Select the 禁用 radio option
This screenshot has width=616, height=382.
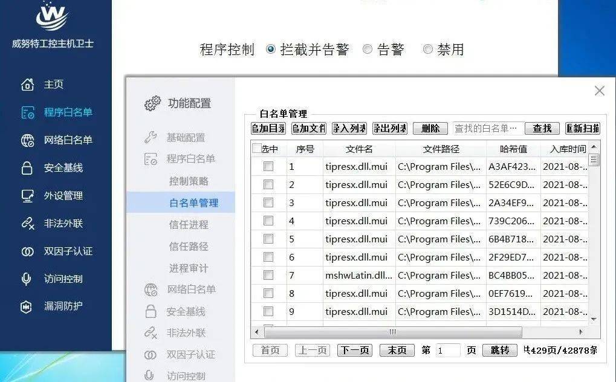pos(427,49)
